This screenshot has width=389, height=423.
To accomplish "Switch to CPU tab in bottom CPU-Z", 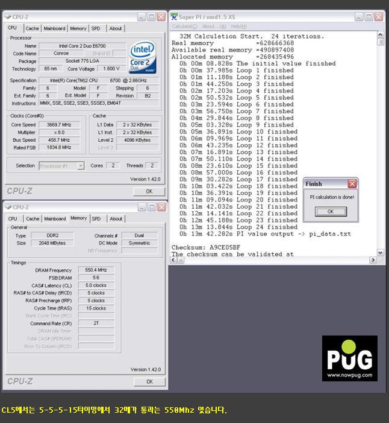I will click(13, 219).
